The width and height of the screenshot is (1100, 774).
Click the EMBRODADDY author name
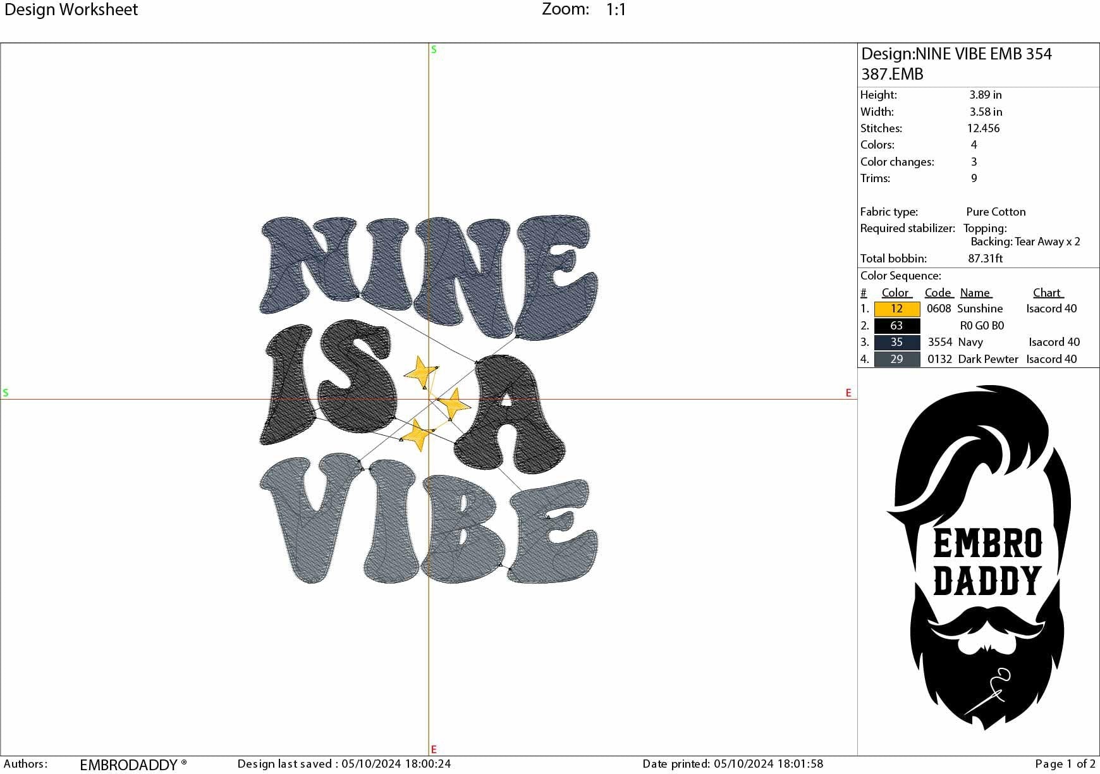pyautogui.click(x=133, y=765)
